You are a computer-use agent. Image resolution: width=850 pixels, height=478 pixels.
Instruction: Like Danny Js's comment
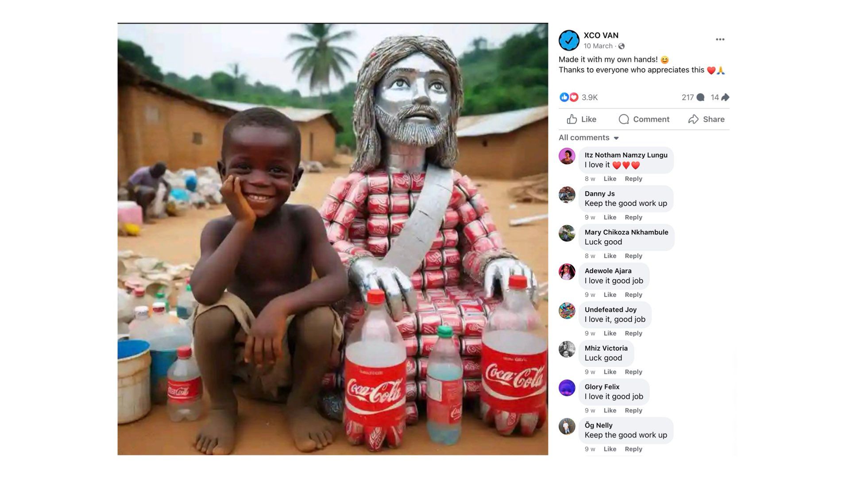click(610, 217)
